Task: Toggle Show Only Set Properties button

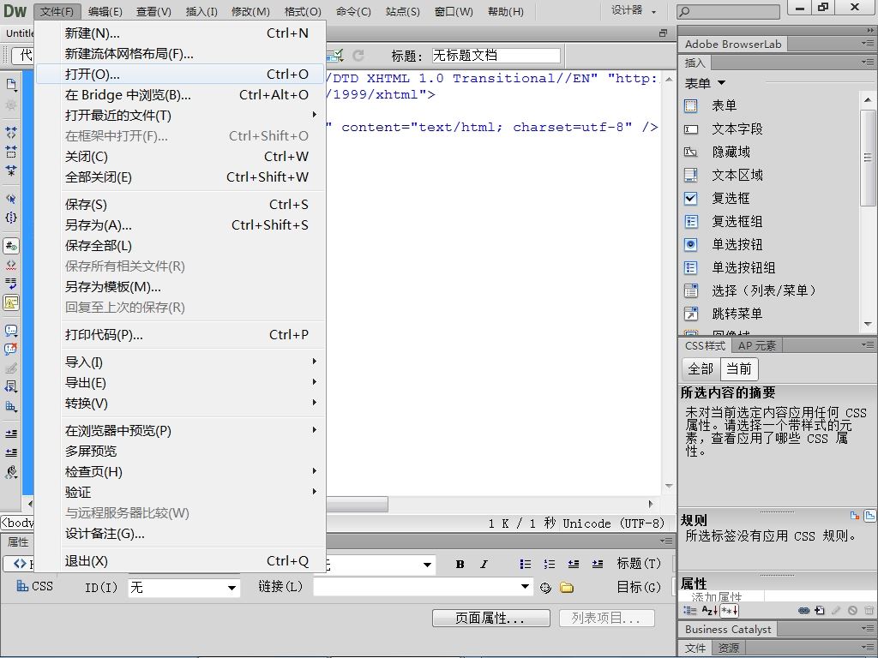Action: pyautogui.click(x=729, y=610)
